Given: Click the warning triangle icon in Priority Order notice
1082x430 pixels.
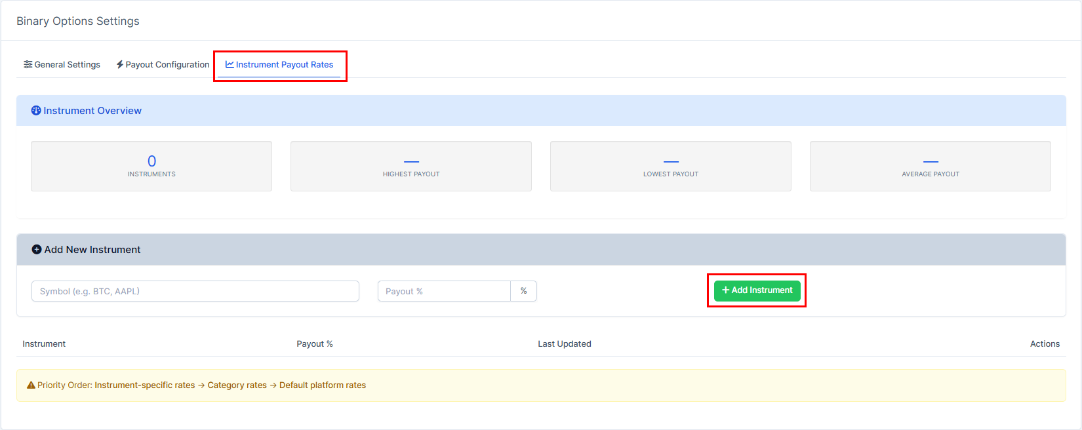Looking at the screenshot, I should click(31, 385).
